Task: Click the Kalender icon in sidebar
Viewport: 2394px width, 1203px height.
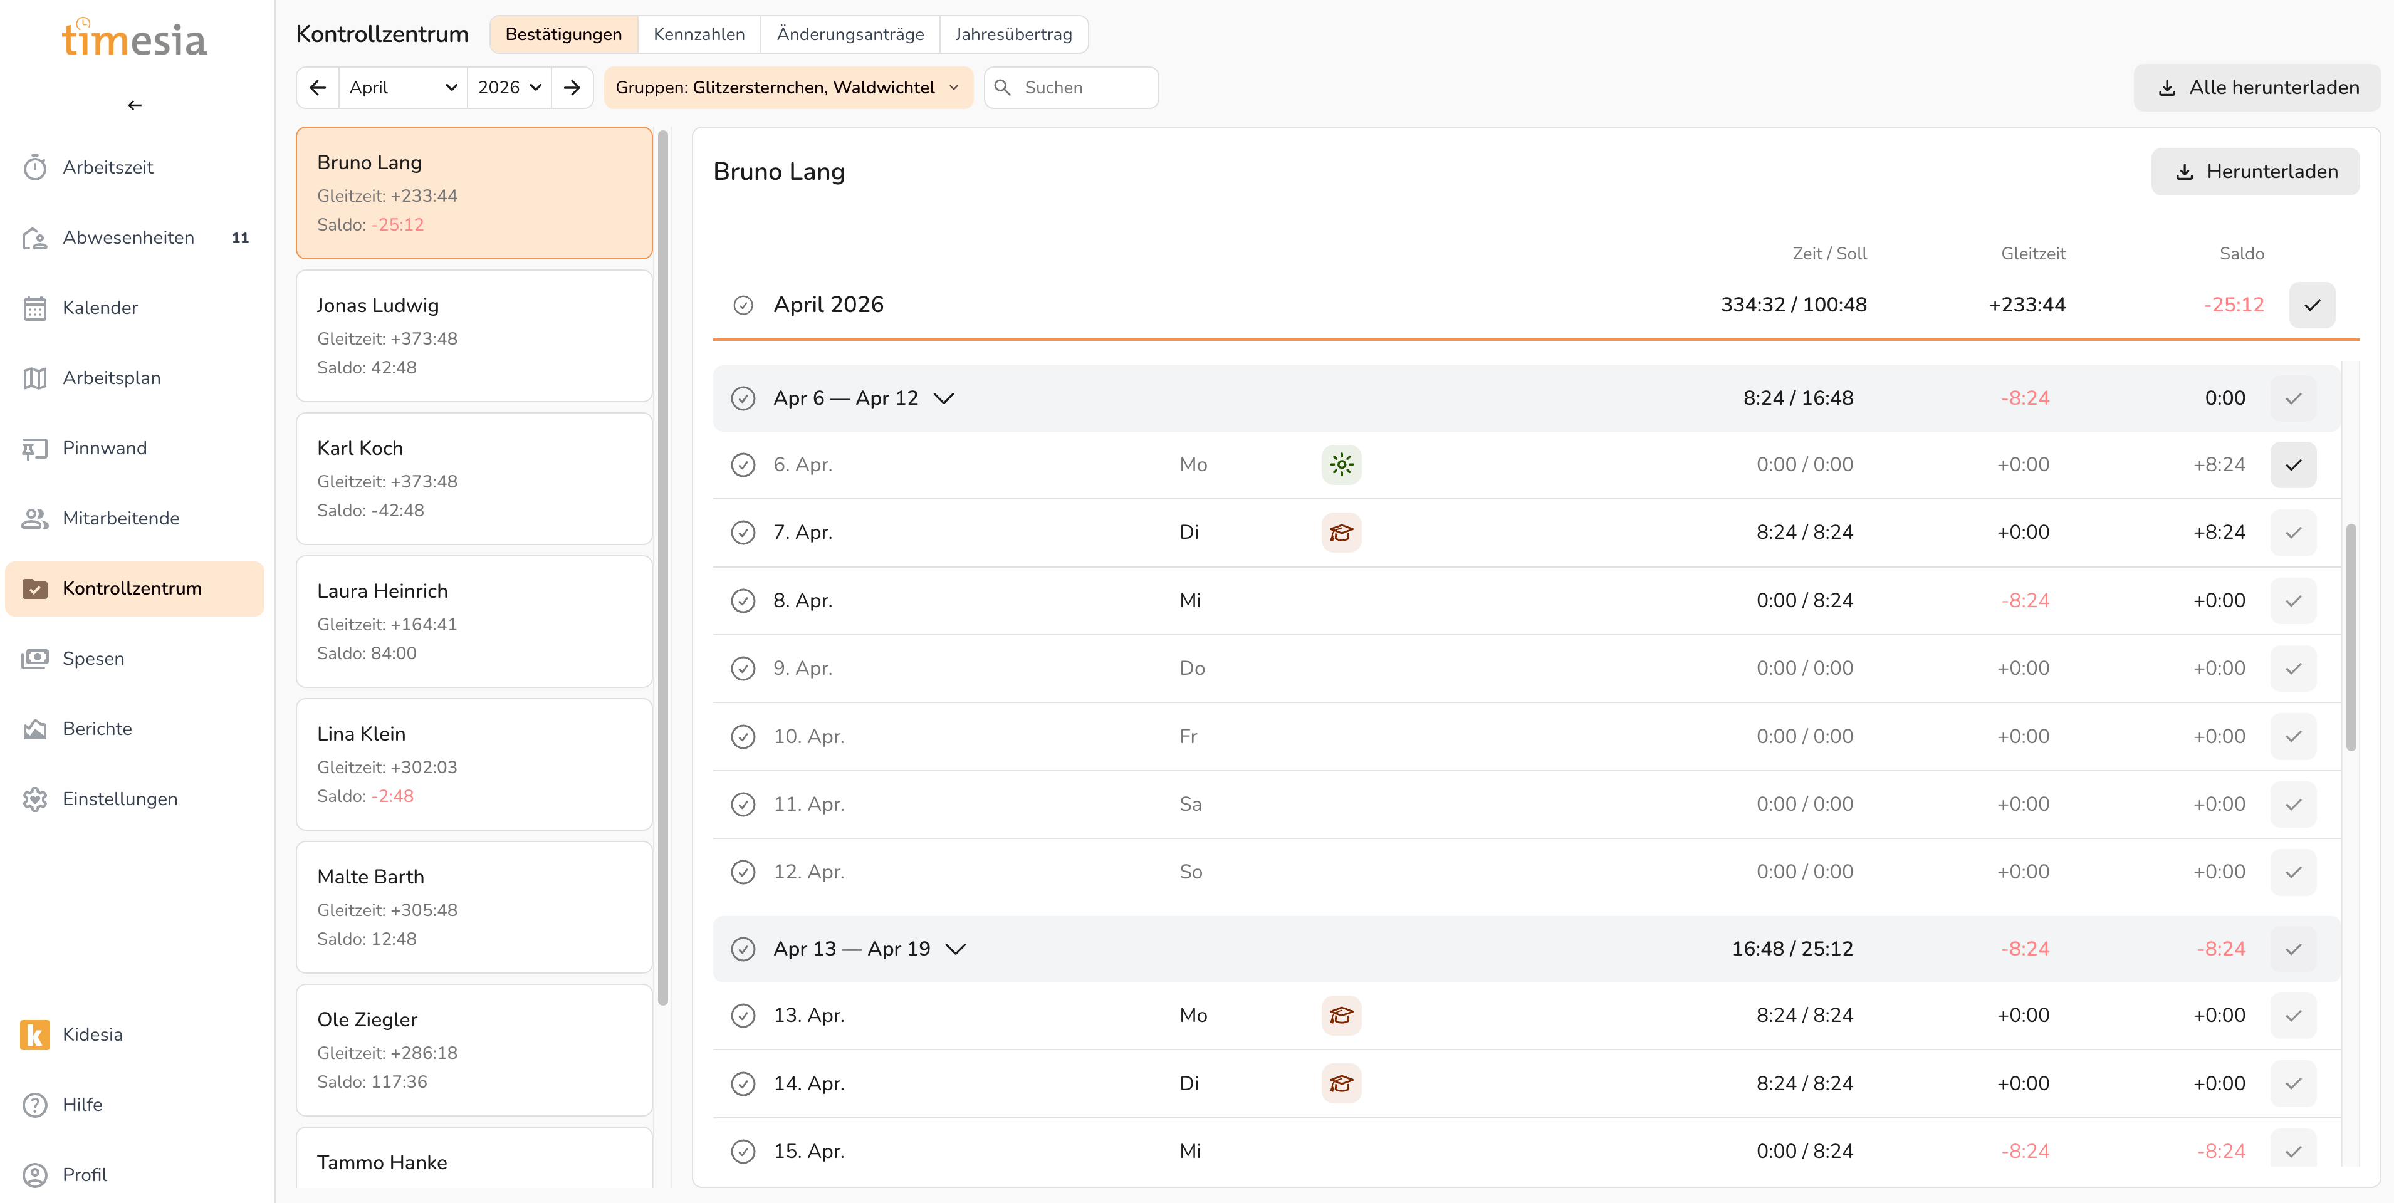Action: point(34,308)
